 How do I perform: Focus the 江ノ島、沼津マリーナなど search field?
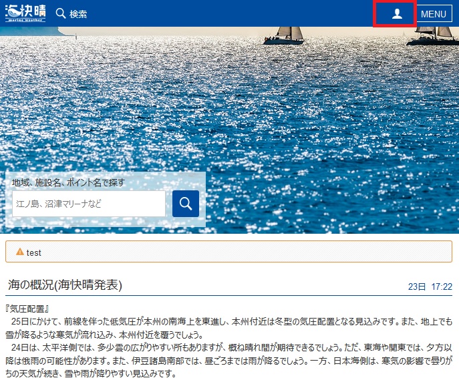pos(89,204)
